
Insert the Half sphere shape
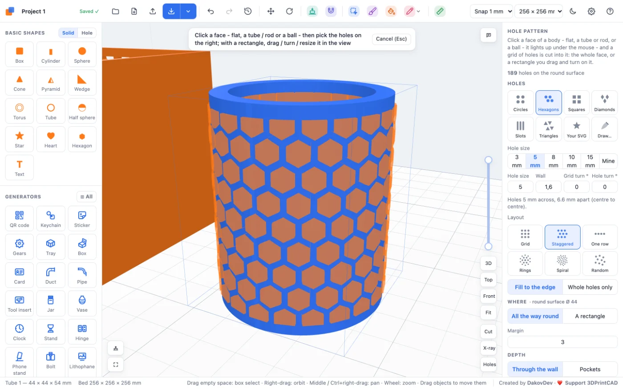click(82, 111)
